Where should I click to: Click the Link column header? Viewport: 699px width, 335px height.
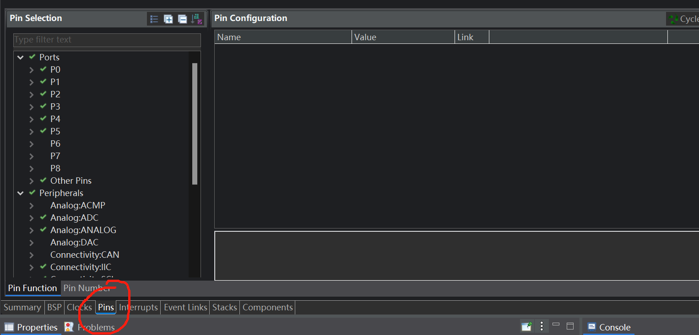pyautogui.click(x=472, y=37)
